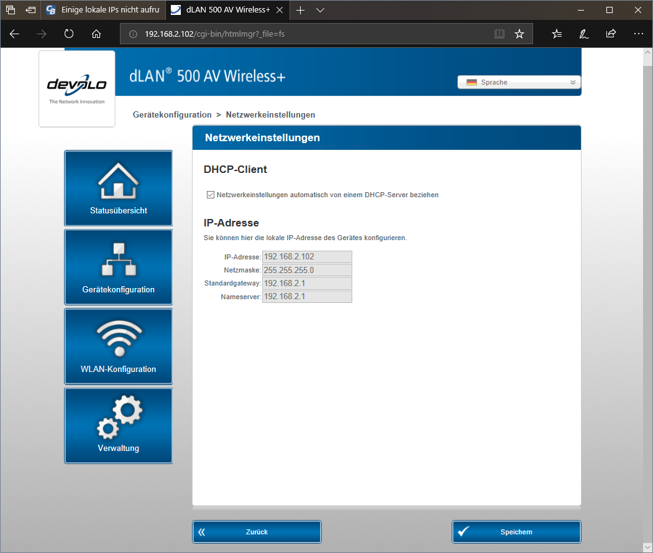Open the WLAN-Konfiguration wifi panel
The width and height of the screenshot is (653, 553).
pyautogui.click(x=118, y=346)
